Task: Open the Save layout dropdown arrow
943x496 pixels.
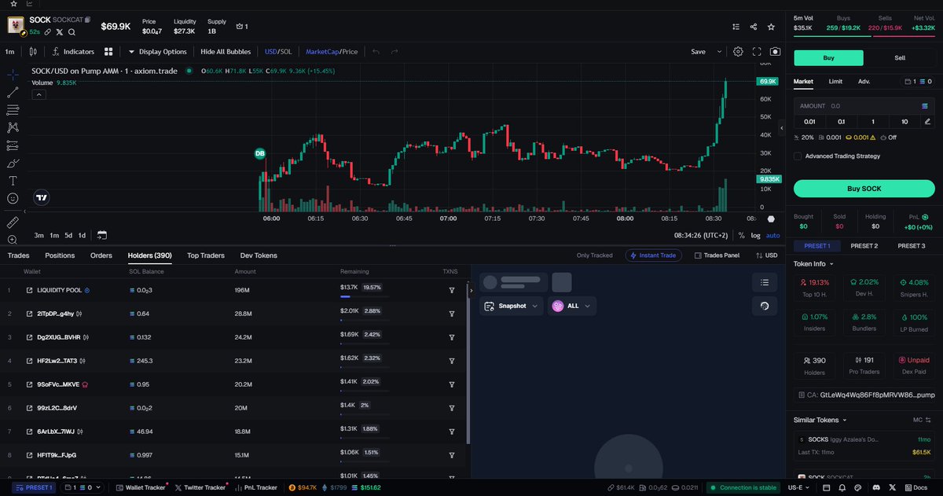Action: pyautogui.click(x=719, y=52)
